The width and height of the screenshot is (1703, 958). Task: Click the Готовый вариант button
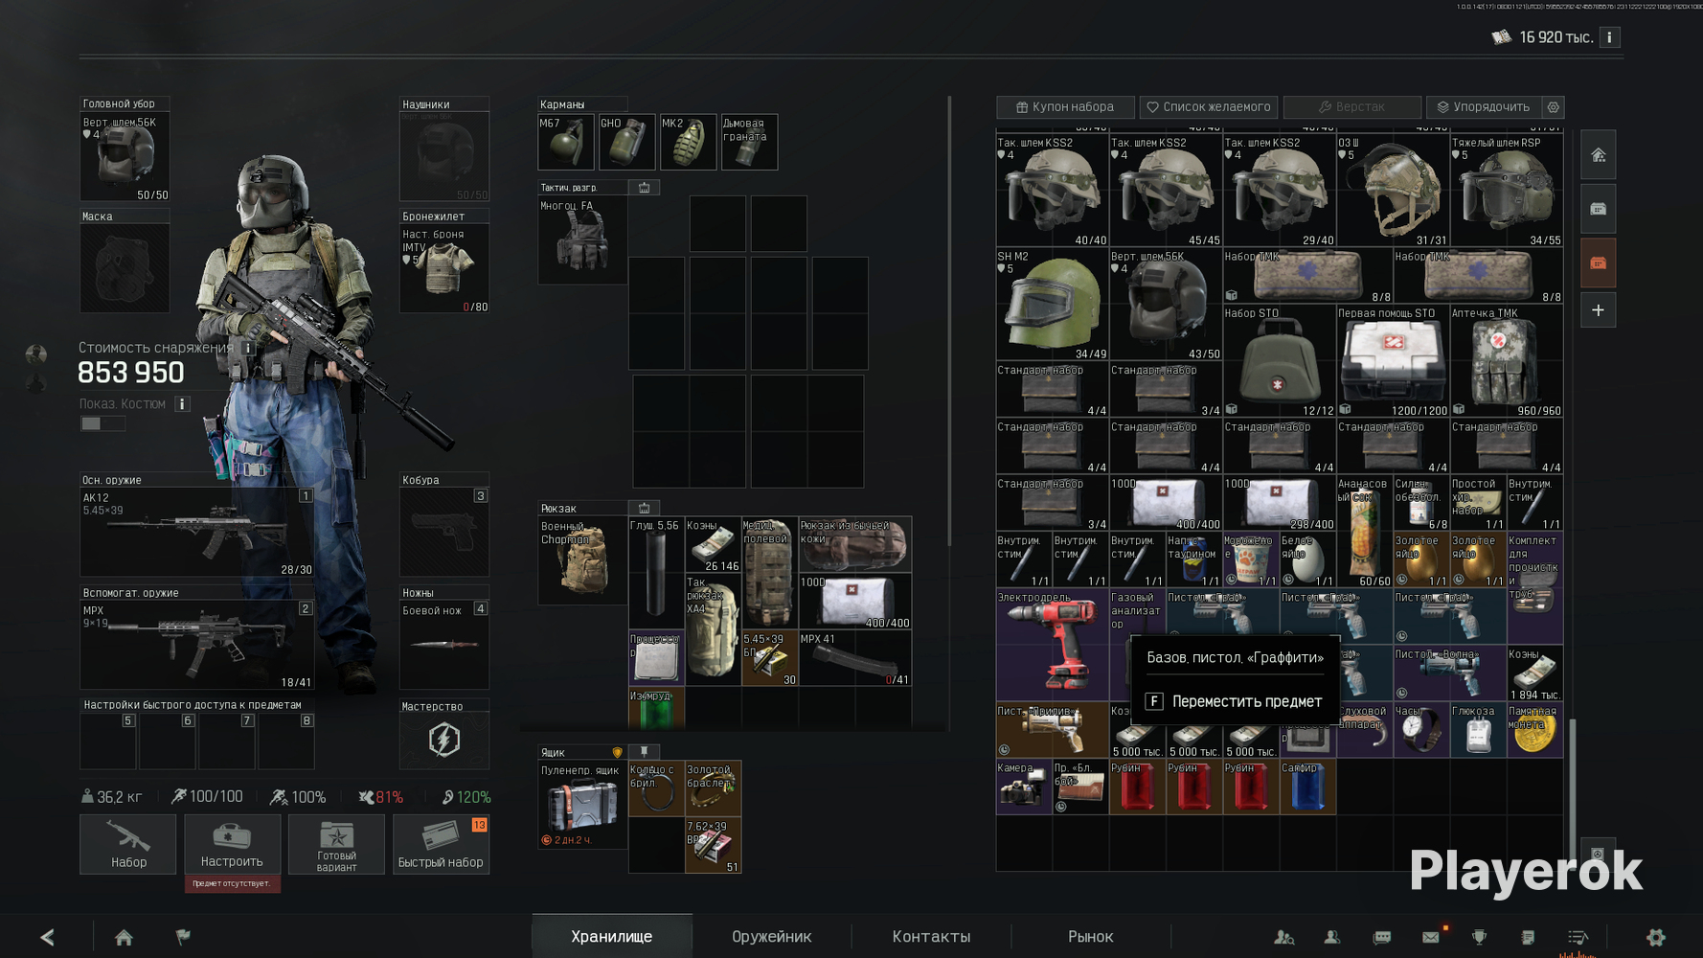tap(336, 844)
